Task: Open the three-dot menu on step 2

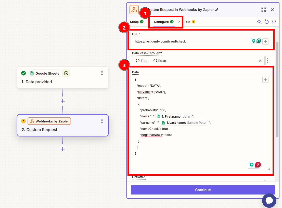Action: click(102, 121)
